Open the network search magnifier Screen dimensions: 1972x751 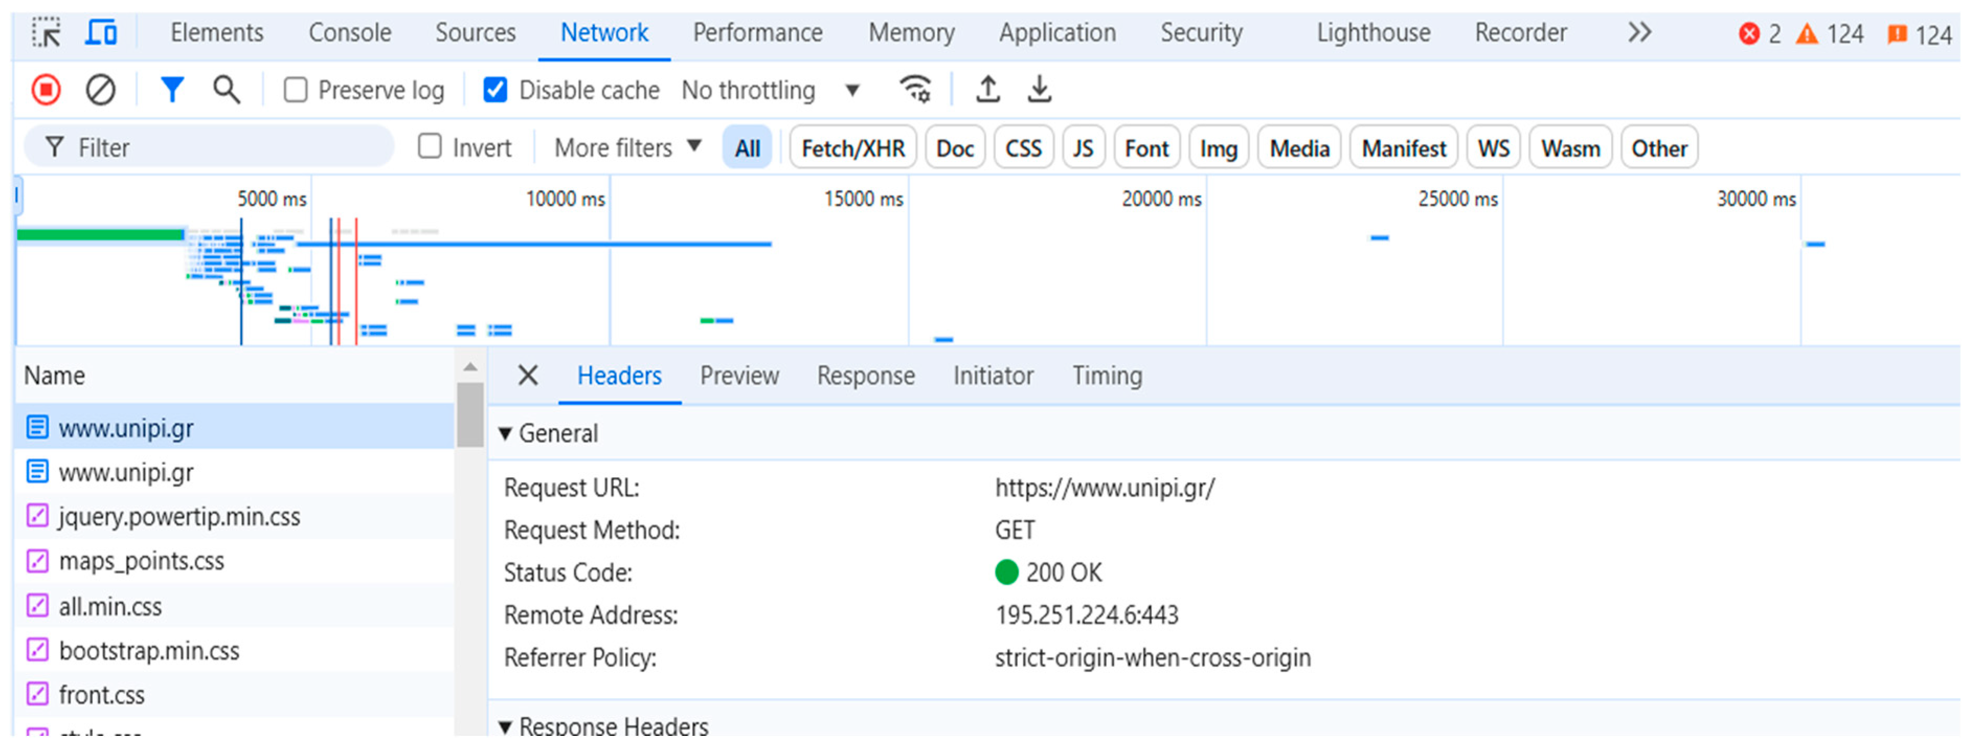(x=226, y=90)
